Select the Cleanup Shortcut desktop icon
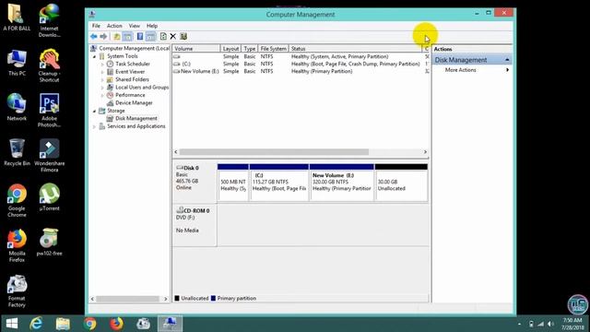The image size is (590, 332). (x=49, y=65)
